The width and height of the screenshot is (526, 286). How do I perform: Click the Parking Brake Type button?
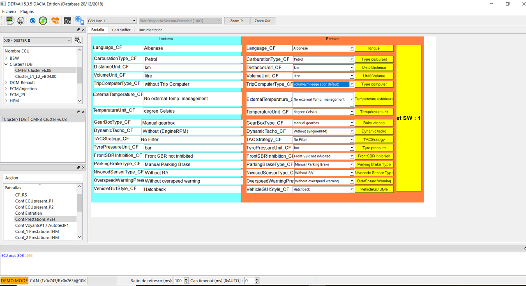click(374, 164)
